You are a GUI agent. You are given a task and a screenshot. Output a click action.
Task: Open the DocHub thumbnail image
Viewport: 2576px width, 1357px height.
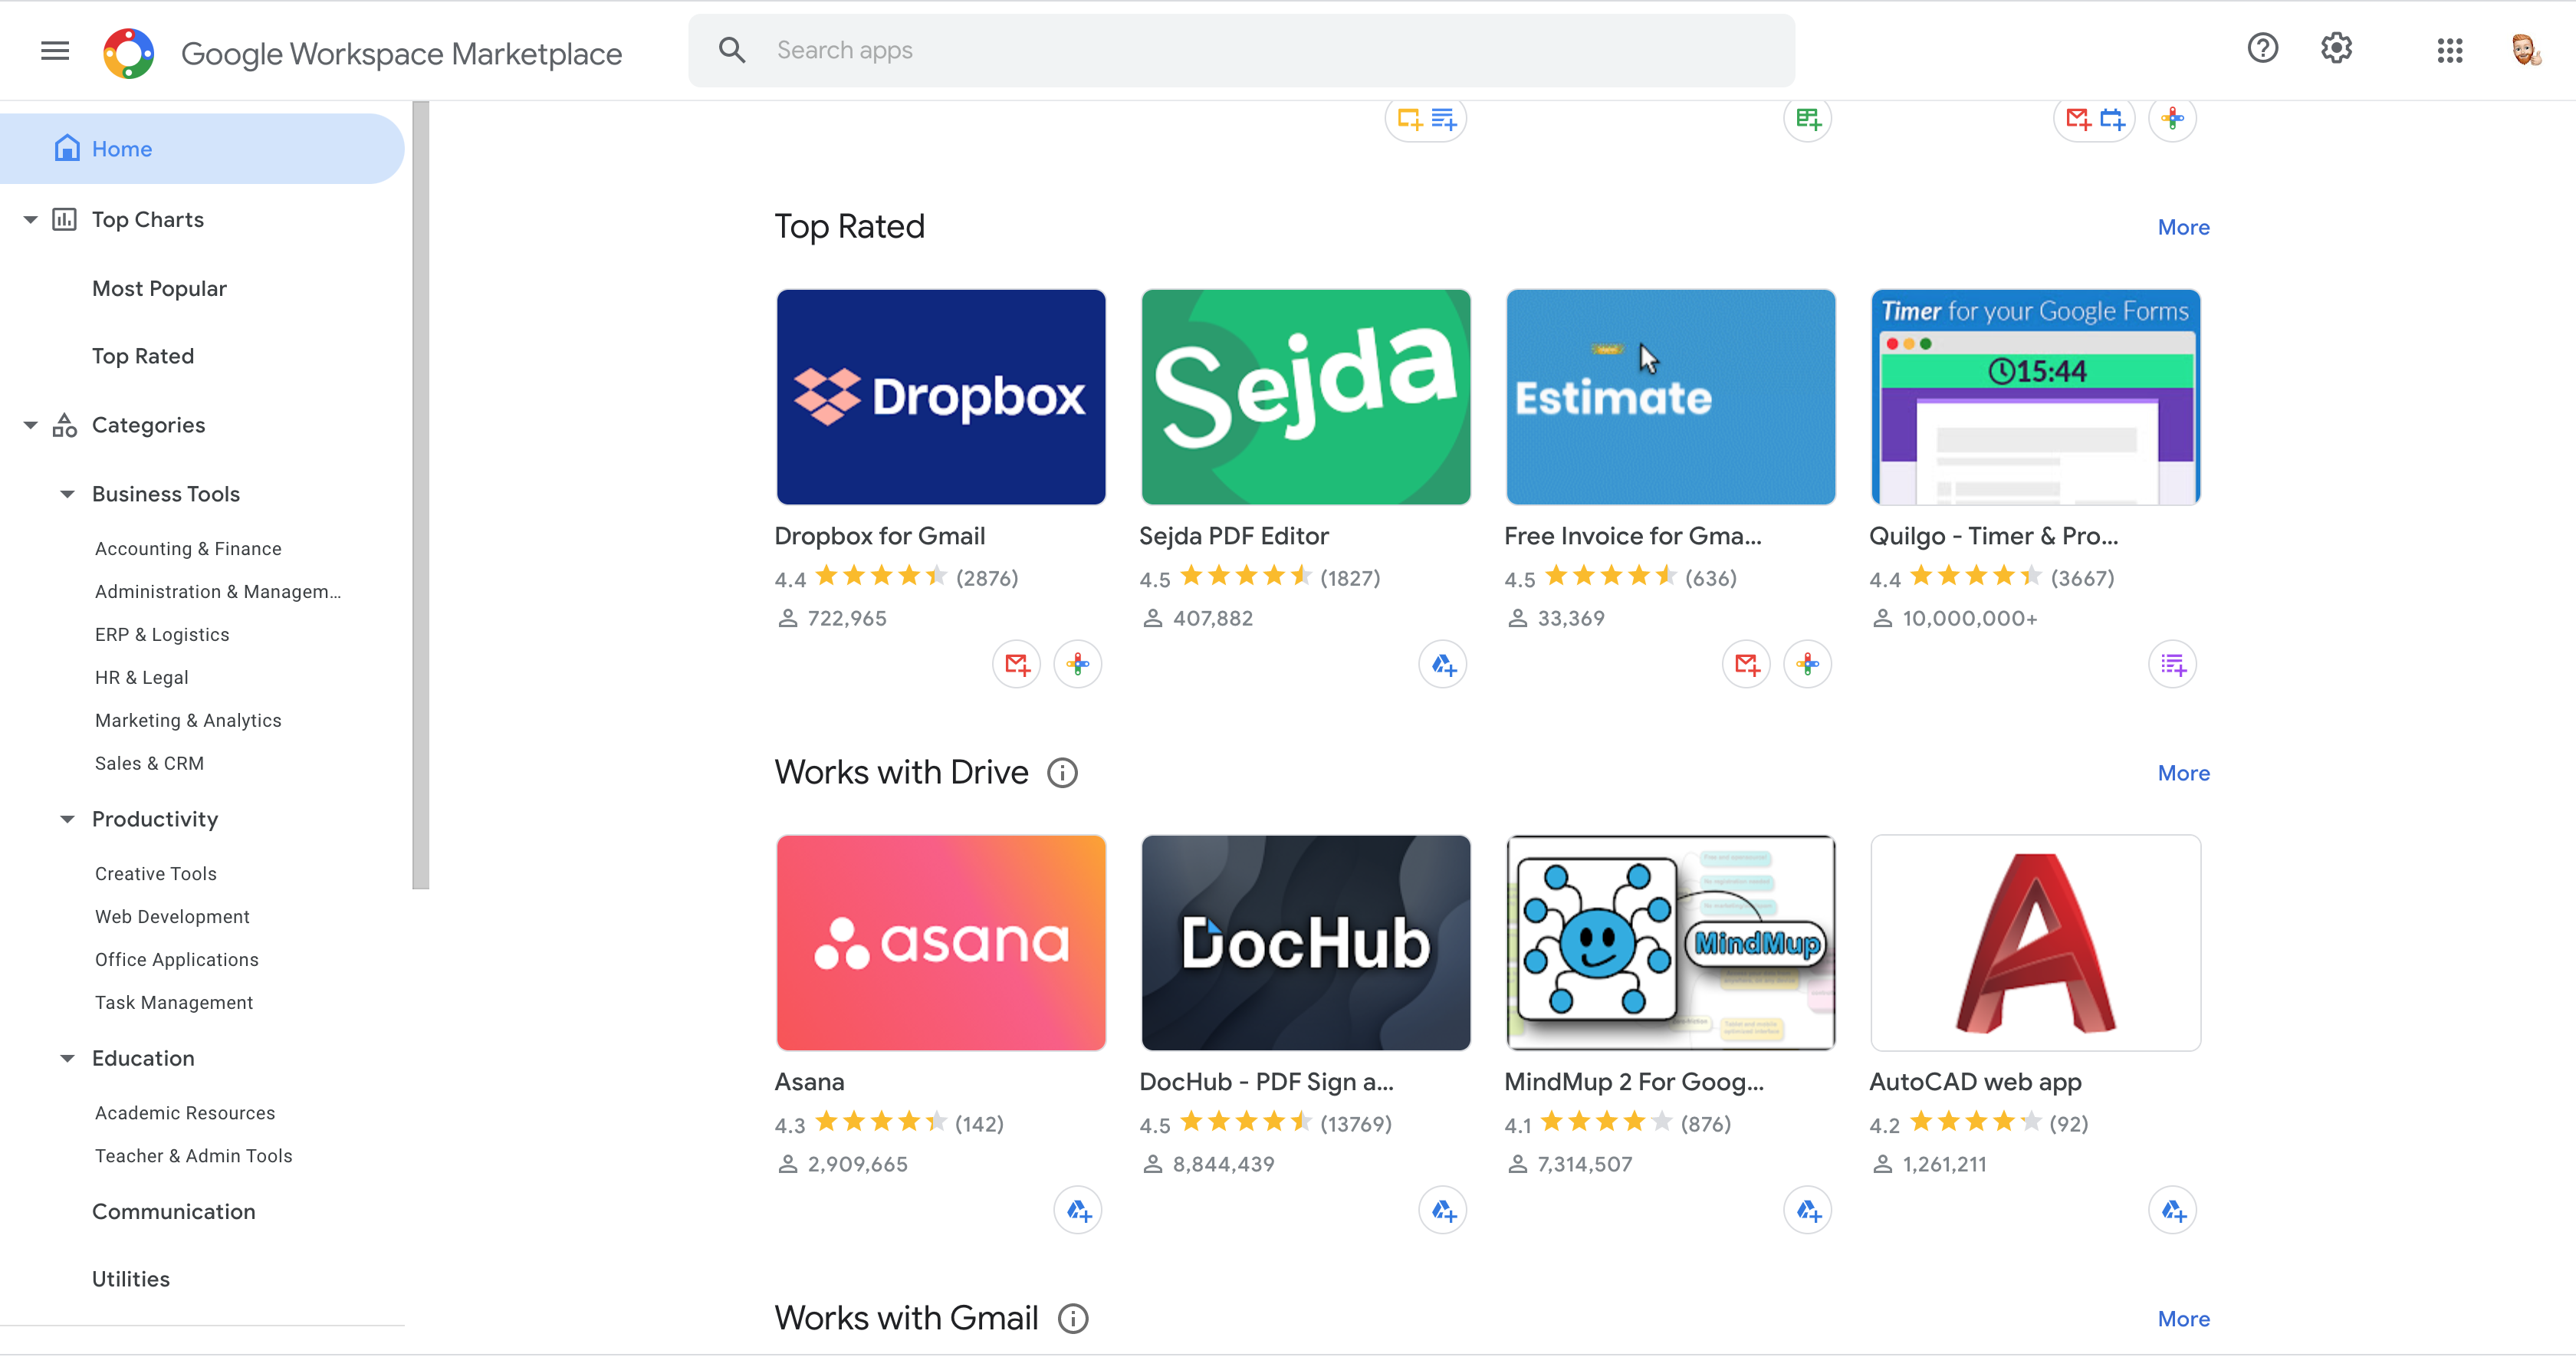[1305, 943]
